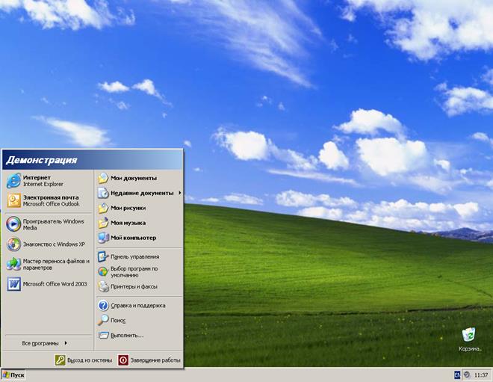Screen dimensions: 493x382
Task: Click the EN language indicator in tray
Action: 457,375
